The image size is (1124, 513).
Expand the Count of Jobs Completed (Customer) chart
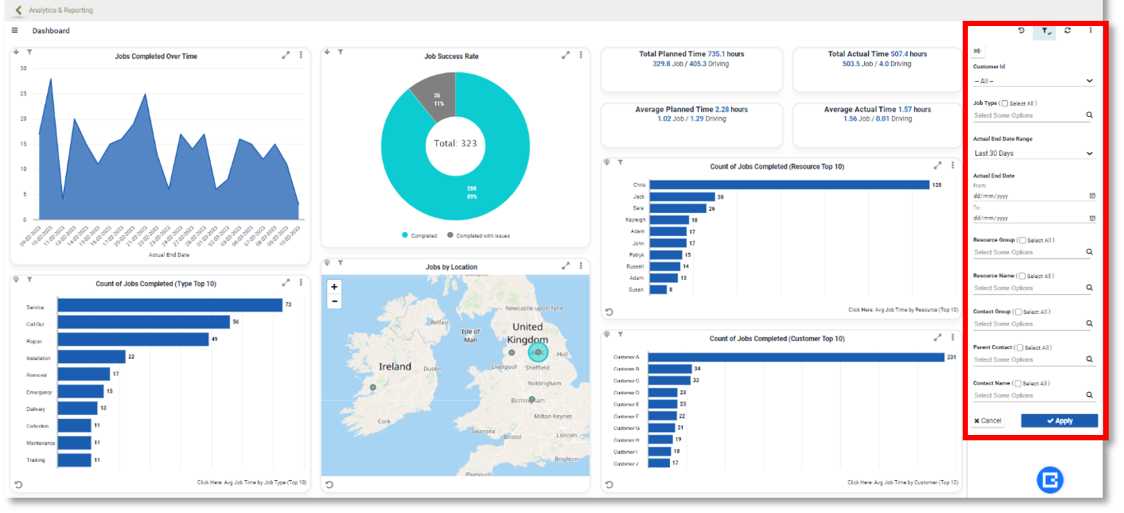tap(937, 338)
